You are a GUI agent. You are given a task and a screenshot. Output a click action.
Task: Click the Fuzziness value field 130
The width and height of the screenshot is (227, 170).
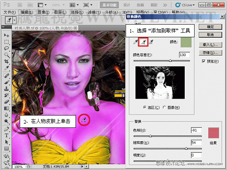[184, 55]
